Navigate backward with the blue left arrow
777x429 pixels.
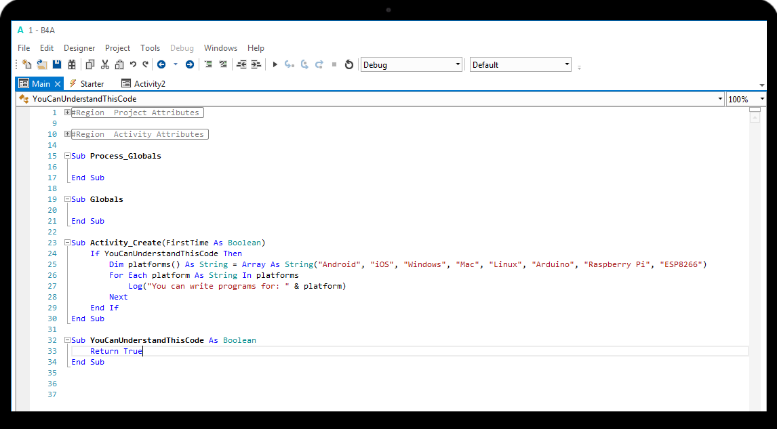tap(161, 64)
